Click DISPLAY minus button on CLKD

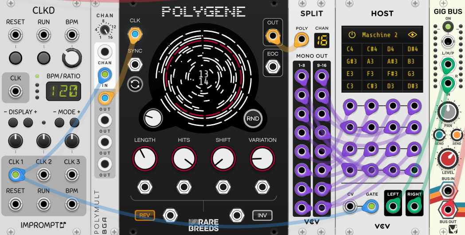click(13, 122)
